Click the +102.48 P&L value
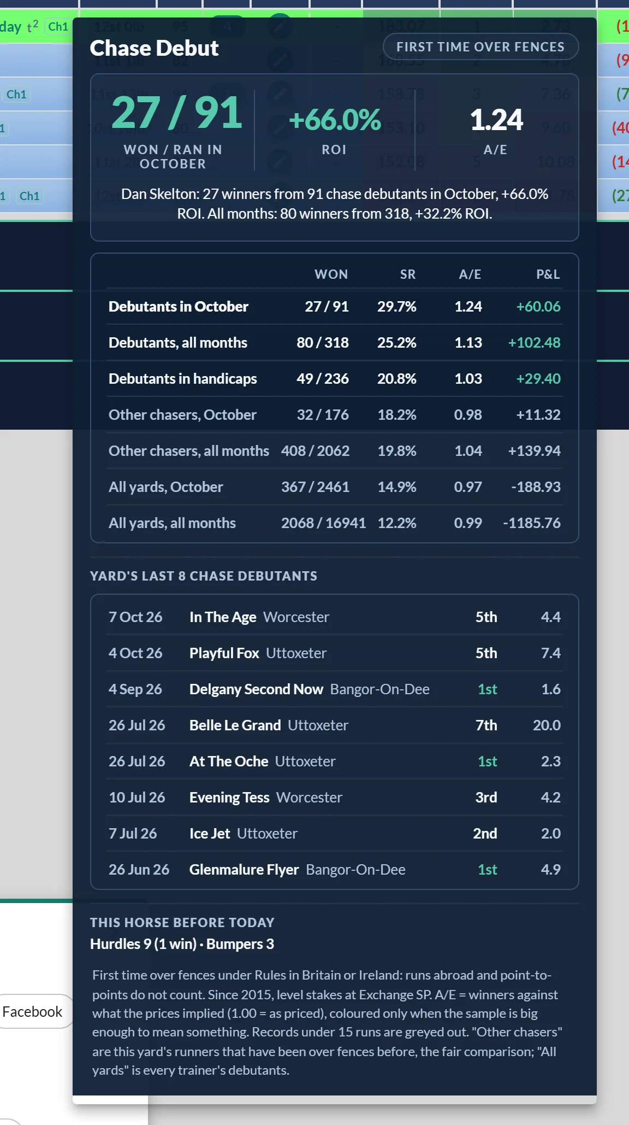This screenshot has width=629, height=1125. [534, 343]
